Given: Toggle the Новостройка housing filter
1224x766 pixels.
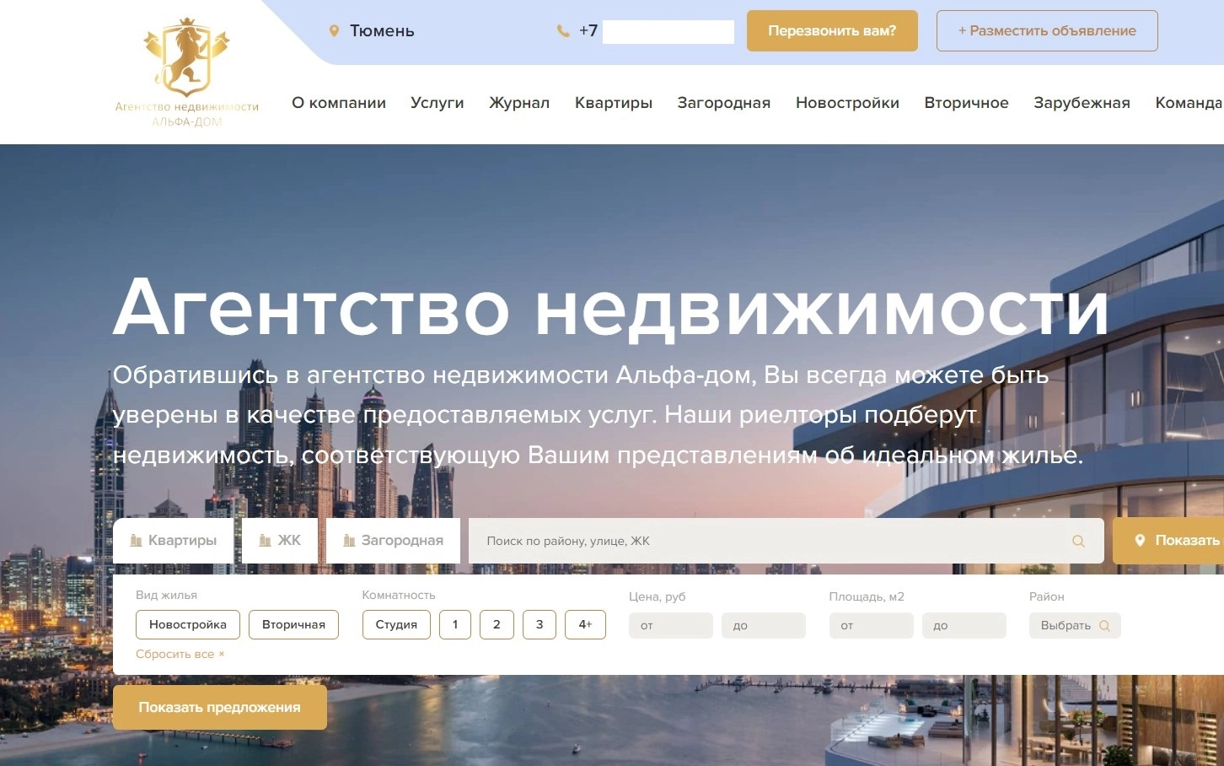Looking at the screenshot, I should (187, 624).
